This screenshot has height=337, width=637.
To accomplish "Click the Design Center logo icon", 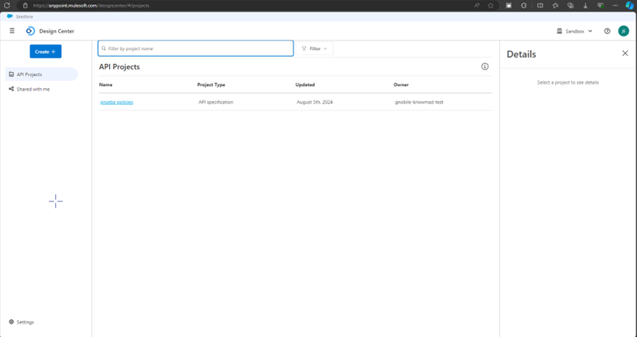I will (x=30, y=31).
